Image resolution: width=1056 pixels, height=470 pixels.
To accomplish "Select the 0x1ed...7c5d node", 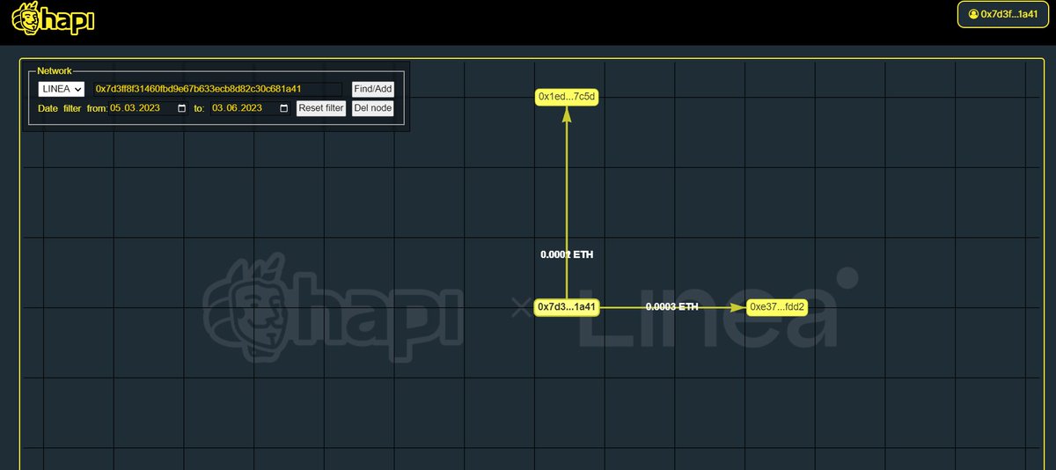I will click(567, 97).
